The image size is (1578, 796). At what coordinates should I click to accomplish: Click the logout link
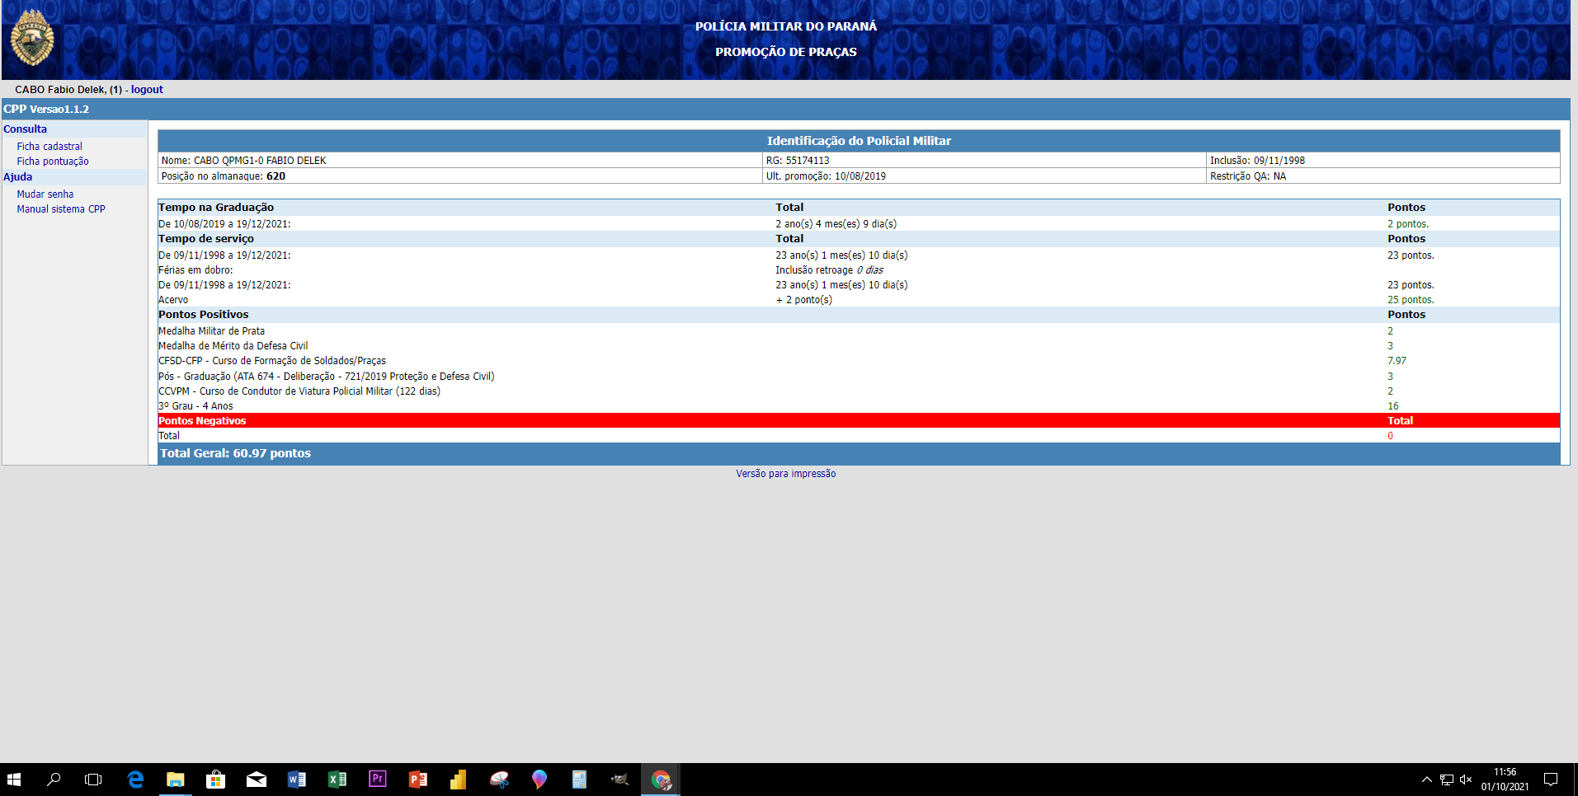(x=147, y=90)
